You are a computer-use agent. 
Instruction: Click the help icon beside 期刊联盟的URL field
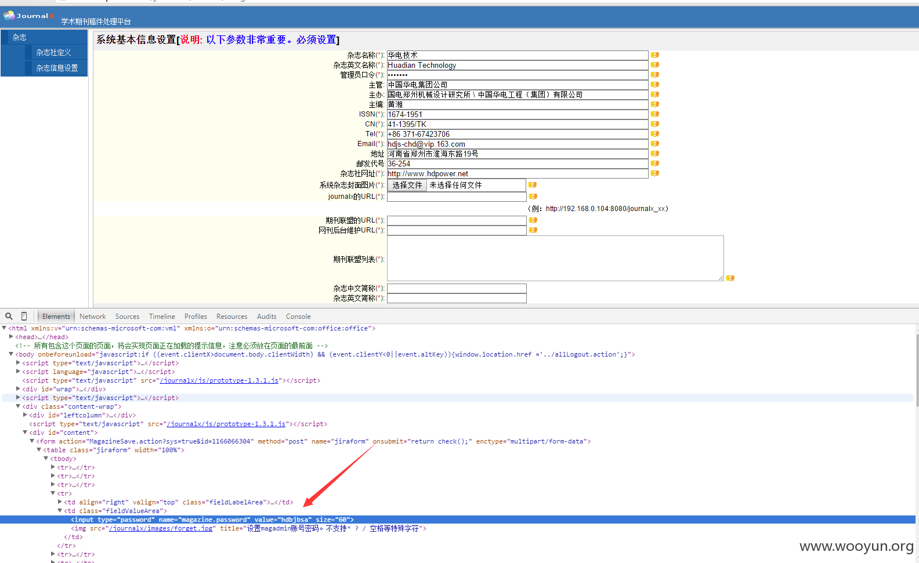point(533,220)
